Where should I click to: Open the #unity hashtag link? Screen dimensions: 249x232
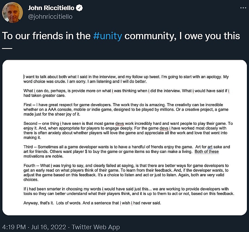point(108,36)
